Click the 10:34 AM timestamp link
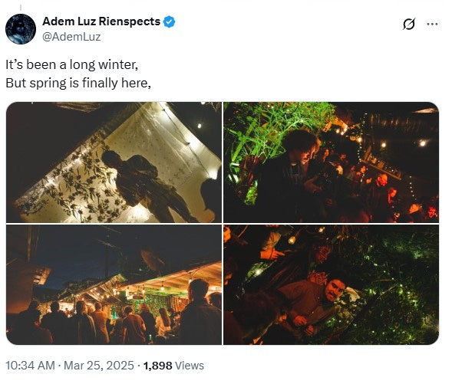Viewport: 452px width, 384px height. 30,366
